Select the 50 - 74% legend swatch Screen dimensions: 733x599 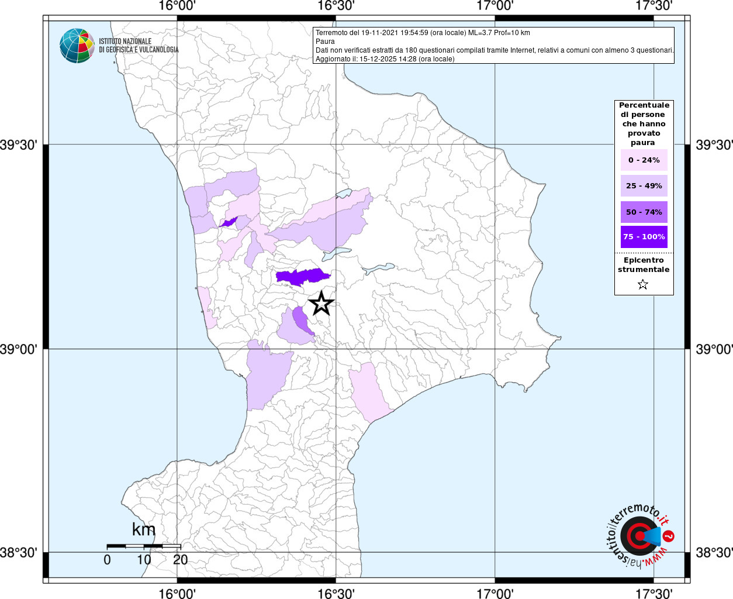click(x=644, y=212)
